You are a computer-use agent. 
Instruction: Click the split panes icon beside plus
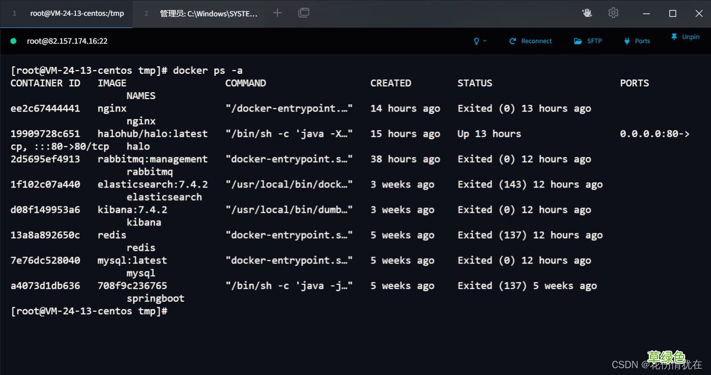click(304, 13)
